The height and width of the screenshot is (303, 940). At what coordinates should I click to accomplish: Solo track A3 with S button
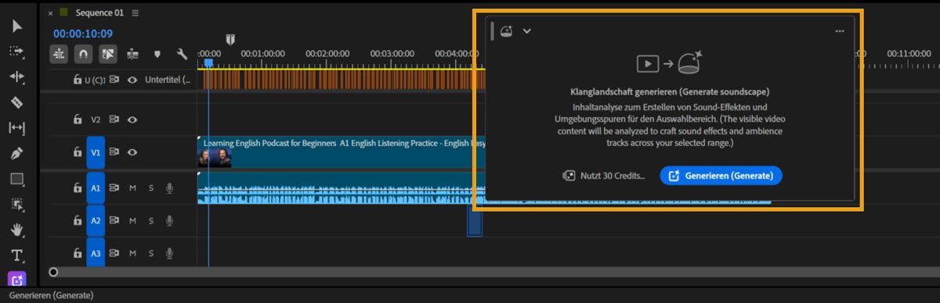(x=150, y=254)
